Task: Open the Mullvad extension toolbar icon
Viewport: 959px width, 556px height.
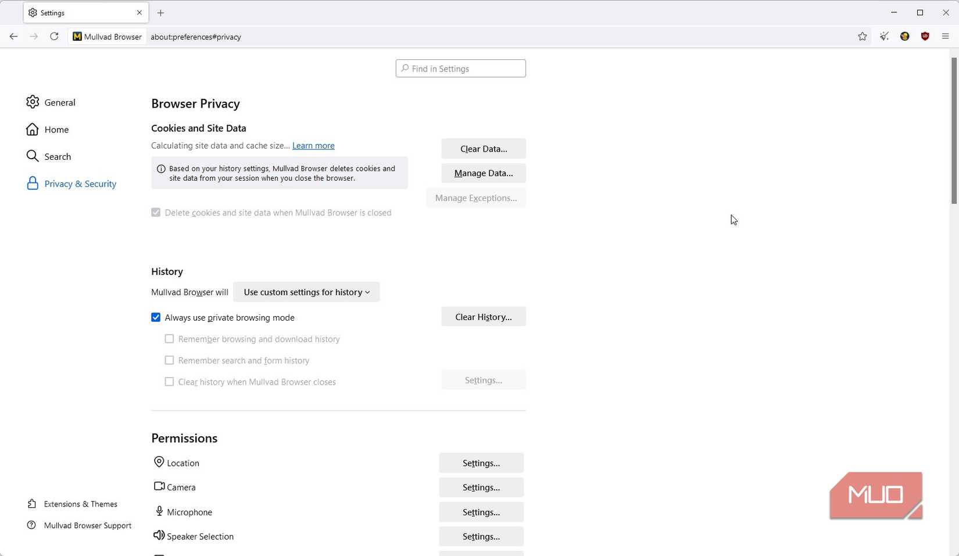Action: click(904, 37)
